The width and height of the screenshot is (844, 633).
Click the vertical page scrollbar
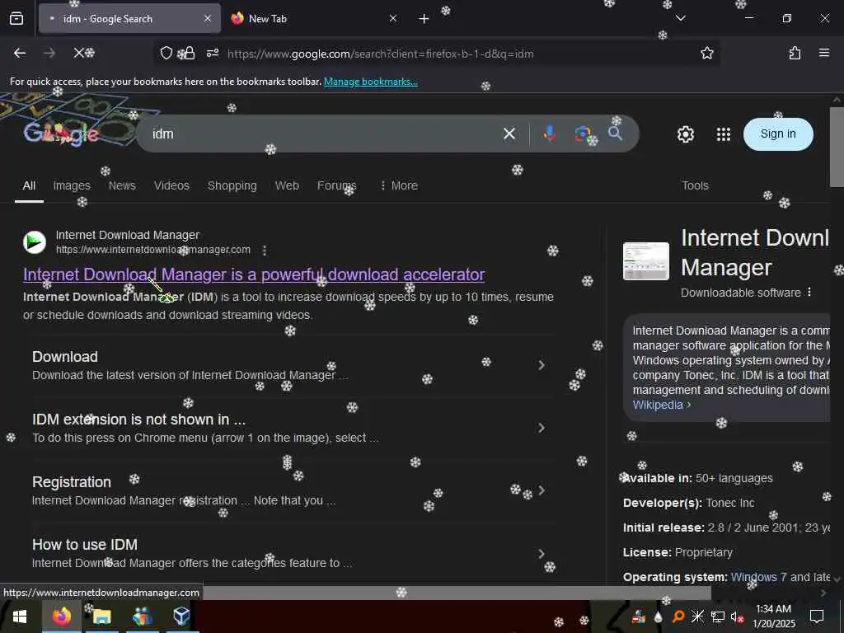coord(837,147)
